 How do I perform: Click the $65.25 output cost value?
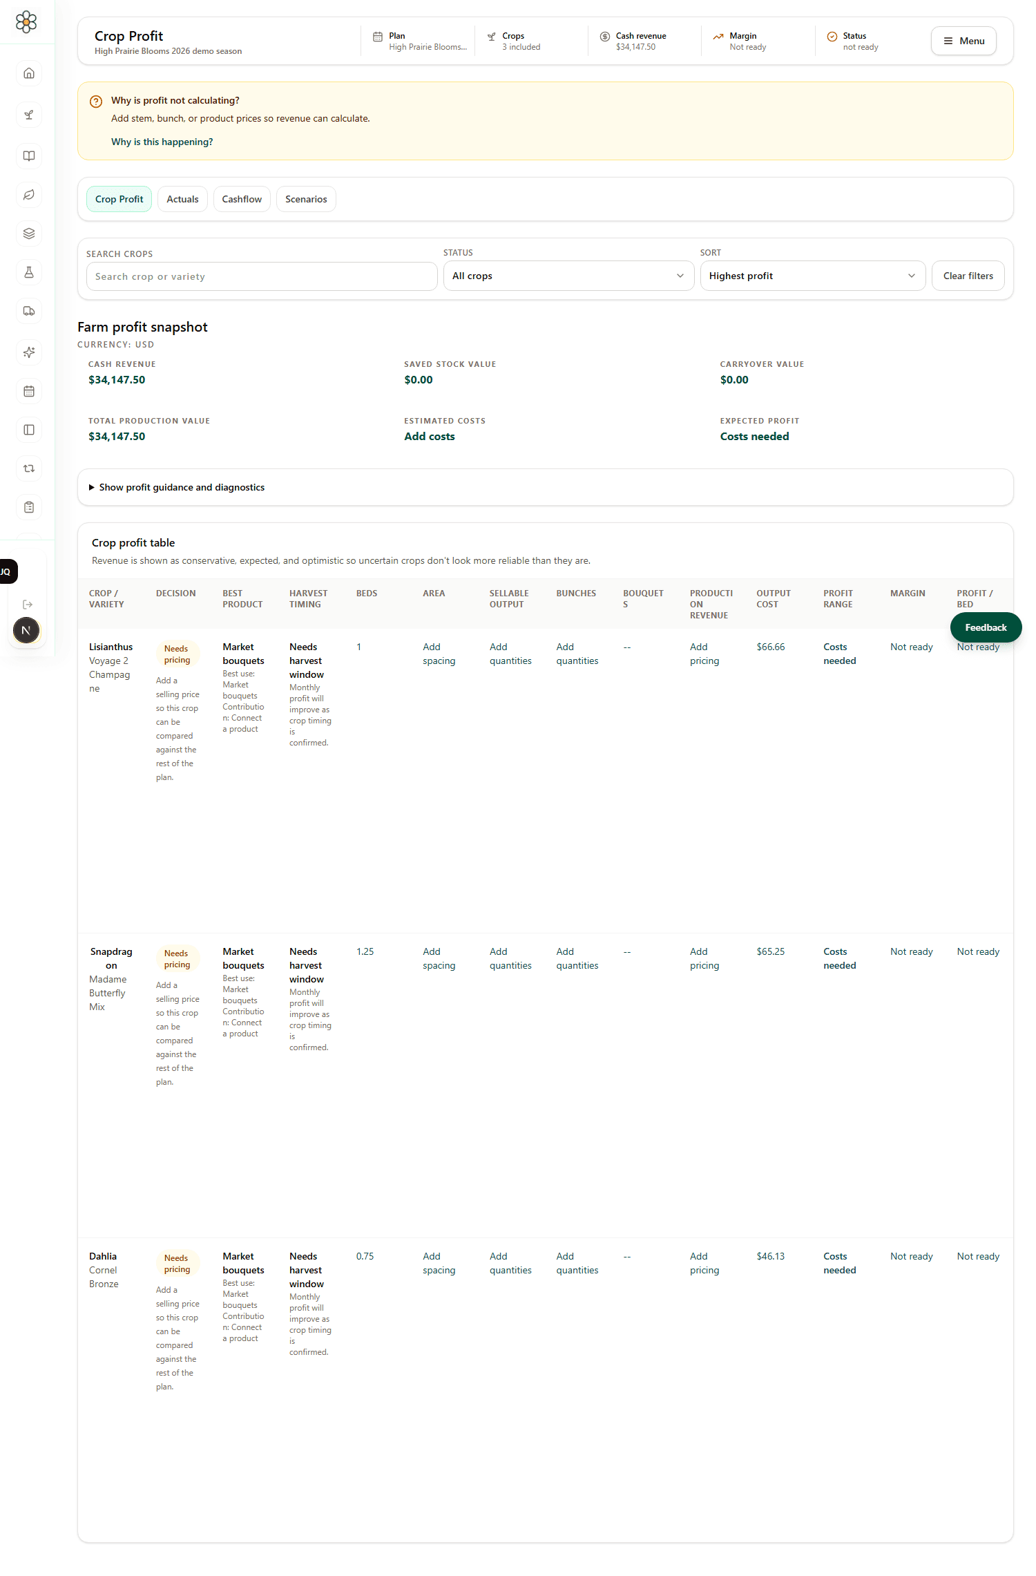(x=771, y=951)
